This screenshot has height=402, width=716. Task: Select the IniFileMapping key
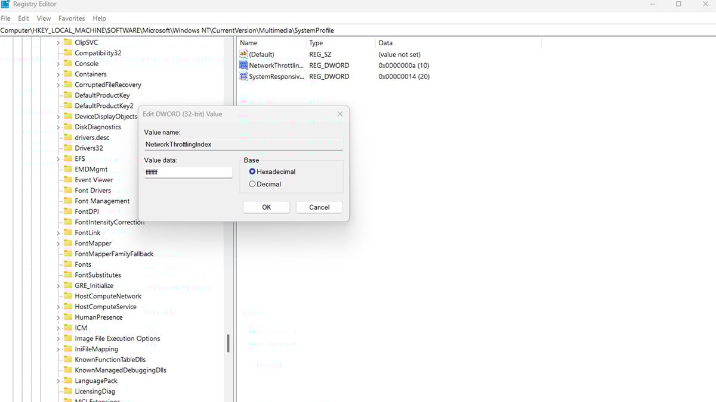click(x=97, y=349)
